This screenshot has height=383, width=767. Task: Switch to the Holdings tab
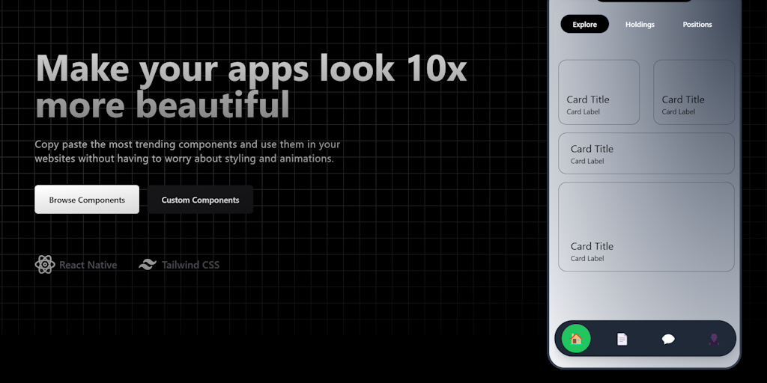coord(640,24)
